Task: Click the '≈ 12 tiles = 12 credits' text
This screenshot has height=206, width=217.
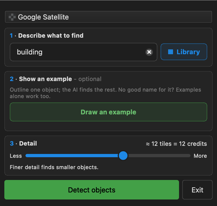Action: coord(176,144)
